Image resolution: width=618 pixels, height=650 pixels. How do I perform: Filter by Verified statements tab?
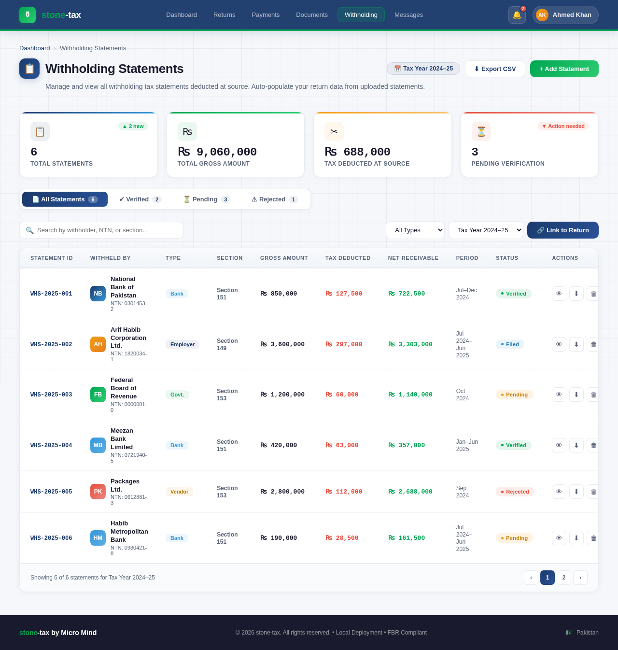tap(140, 199)
